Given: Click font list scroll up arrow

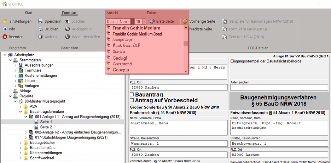Looking at the screenshot, I should tap(186, 28).
